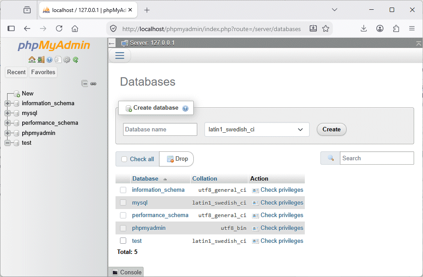Toggle link with main panel icon
This screenshot has width=423, height=277.
coord(93,83)
